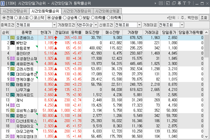Switch to 시간외등락률순위 tab
The width and height of the screenshot is (210, 140).
pos(45,11)
